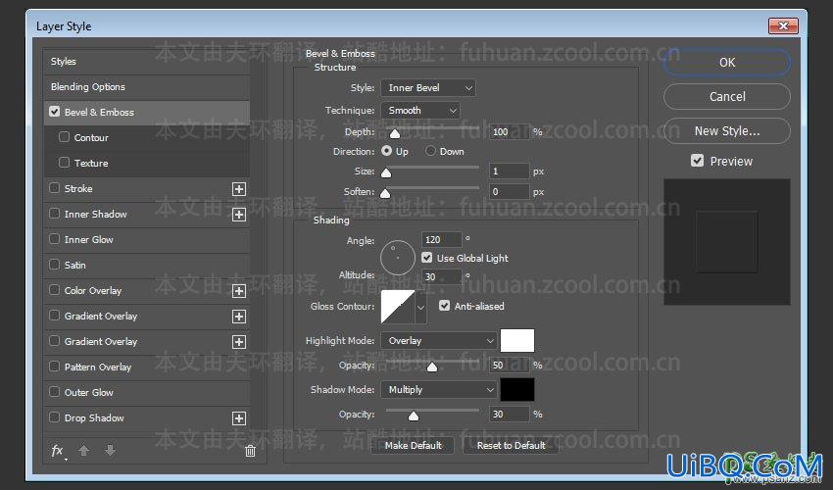Viewport: 833px width, 490px height.
Task: Click the Size px input field
Action: (509, 171)
